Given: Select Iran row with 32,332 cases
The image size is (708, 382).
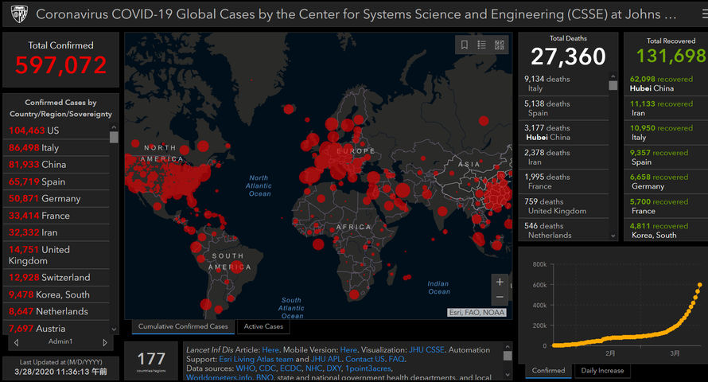Looking at the screenshot, I should point(56,232).
